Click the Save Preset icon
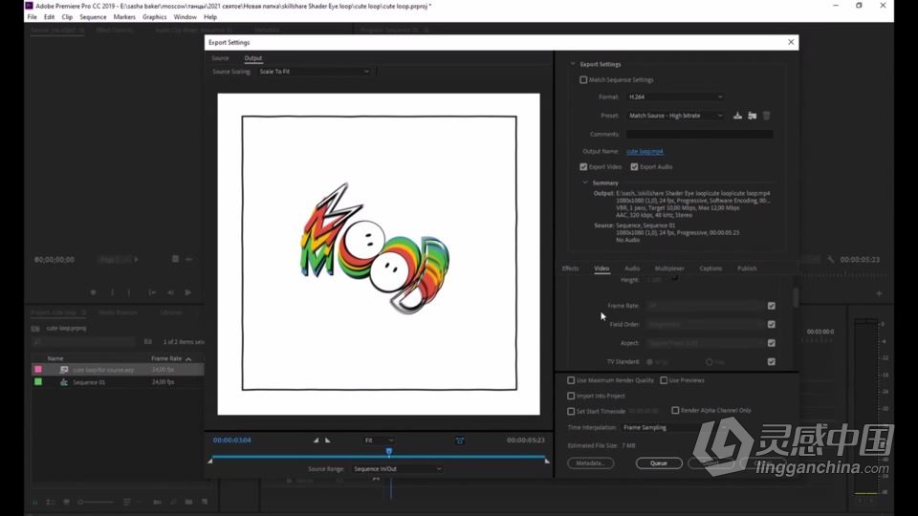Screen dimensions: 918x516 coord(737,116)
